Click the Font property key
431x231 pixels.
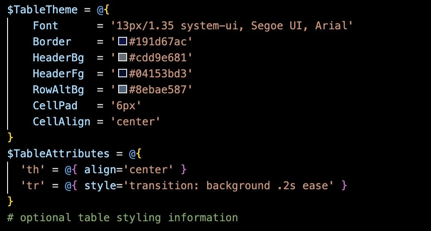pos(45,26)
